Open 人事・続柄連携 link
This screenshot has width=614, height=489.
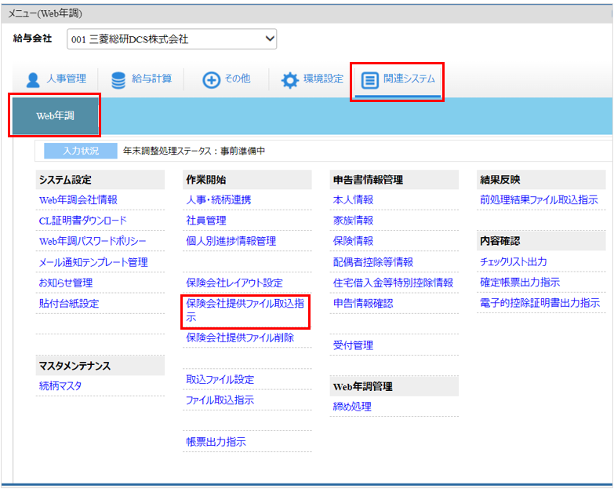click(x=219, y=200)
